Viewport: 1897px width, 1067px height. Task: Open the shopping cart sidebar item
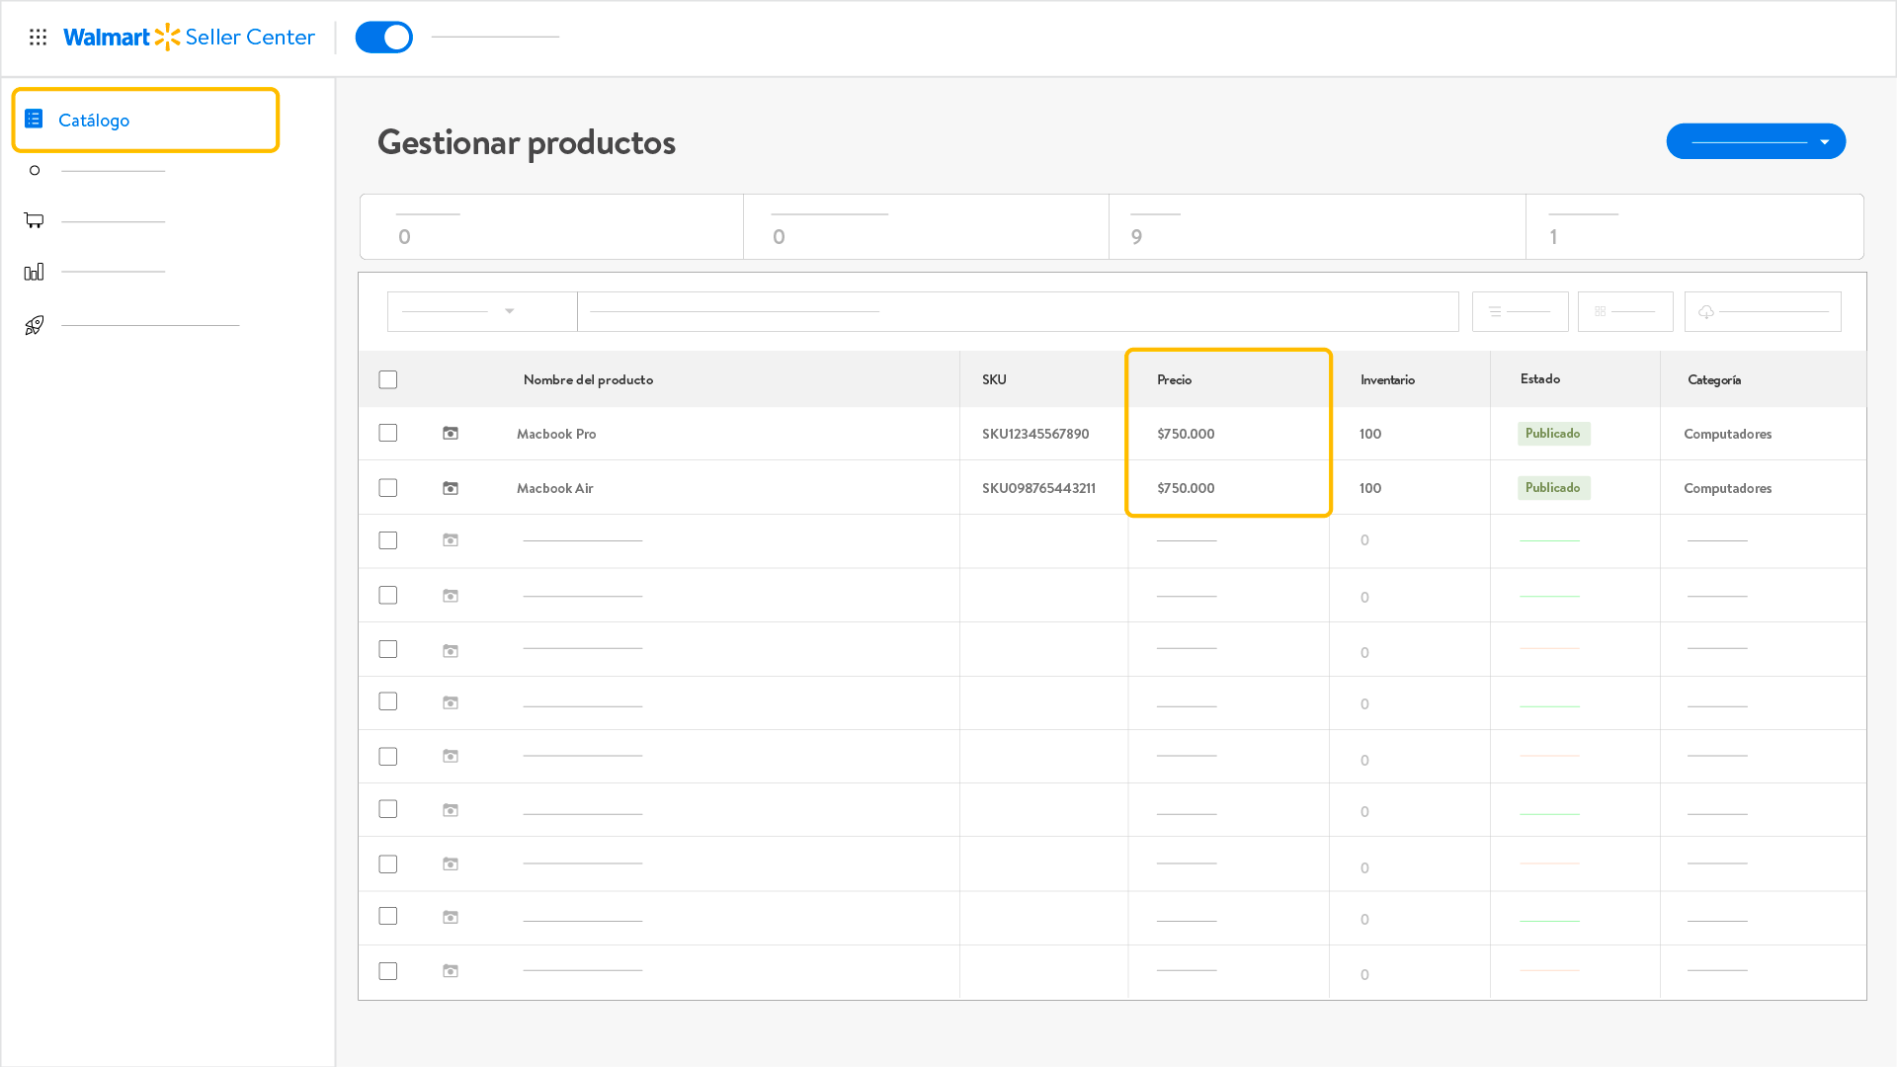click(35, 220)
